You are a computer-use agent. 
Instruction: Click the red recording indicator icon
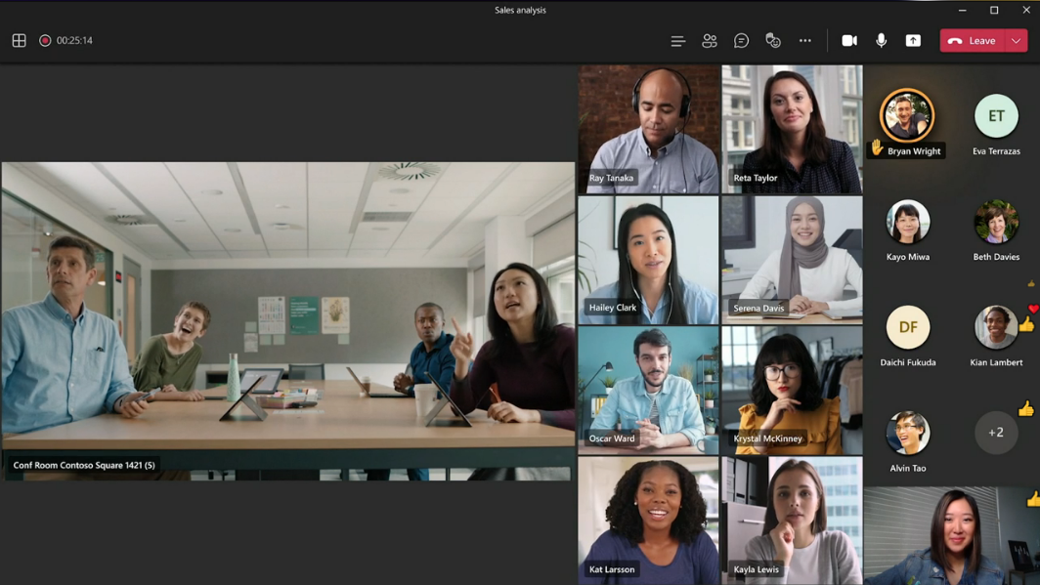click(x=45, y=40)
